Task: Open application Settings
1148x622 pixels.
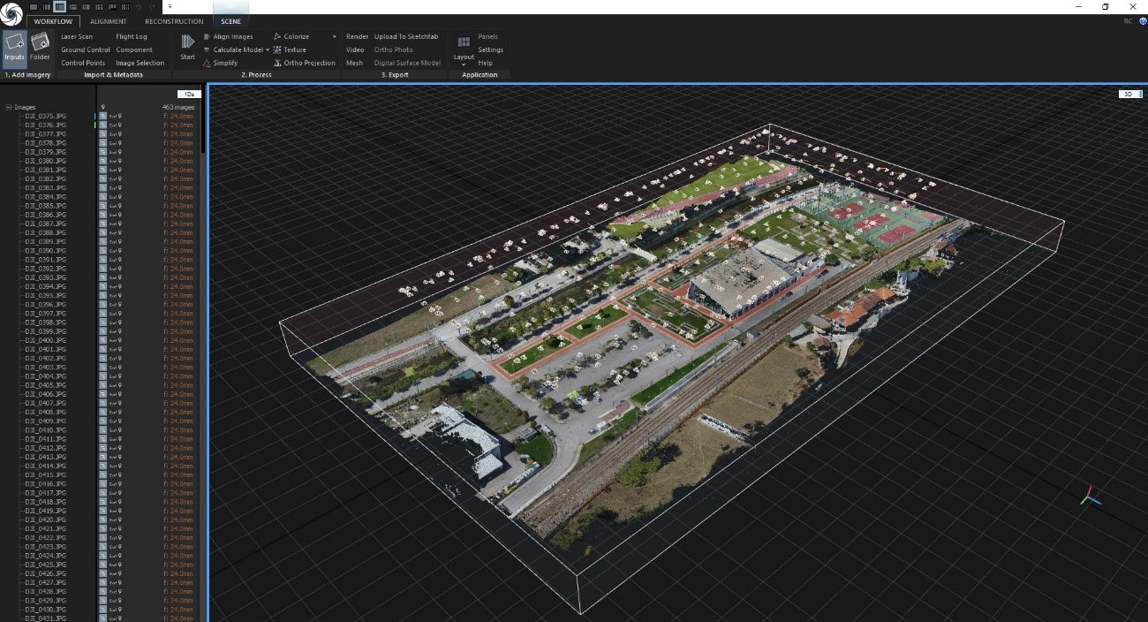Action: point(491,50)
